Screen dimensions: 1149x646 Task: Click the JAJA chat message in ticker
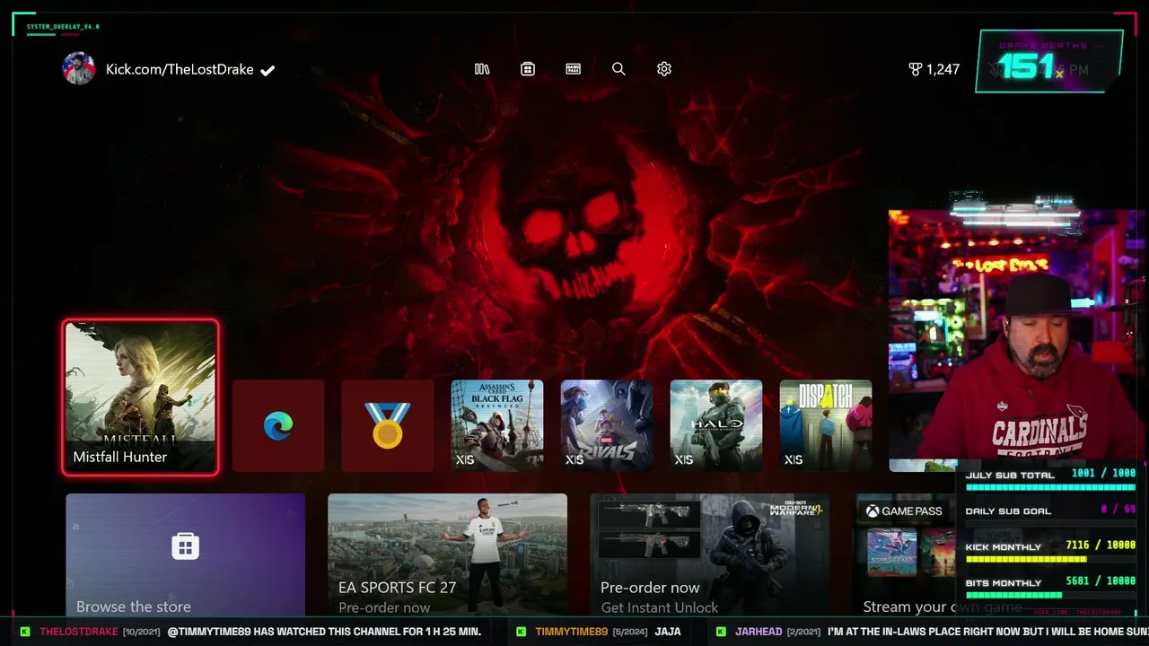668,632
